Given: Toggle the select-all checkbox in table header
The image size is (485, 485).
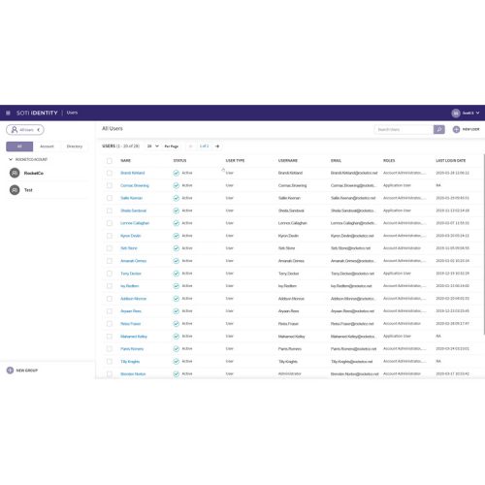Looking at the screenshot, I should 110,161.
